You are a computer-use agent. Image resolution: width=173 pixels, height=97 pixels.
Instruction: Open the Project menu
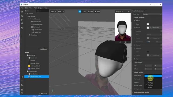40,8
